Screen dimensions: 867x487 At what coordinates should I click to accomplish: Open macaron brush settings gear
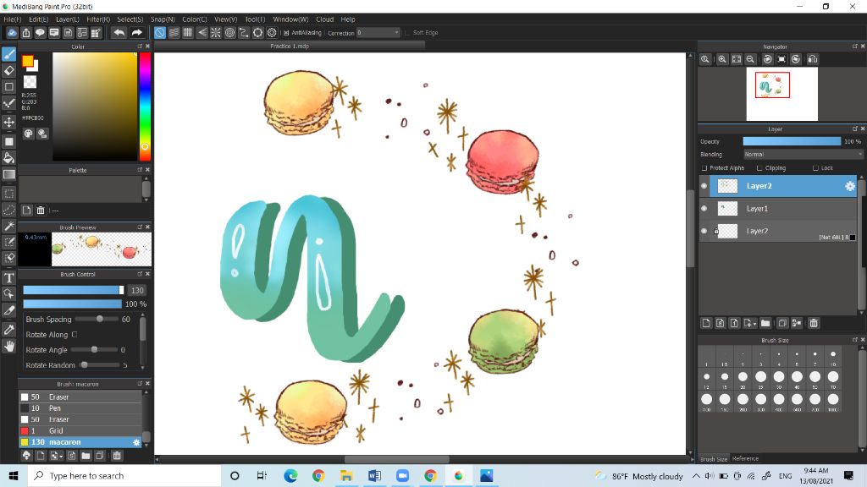pyautogui.click(x=136, y=442)
